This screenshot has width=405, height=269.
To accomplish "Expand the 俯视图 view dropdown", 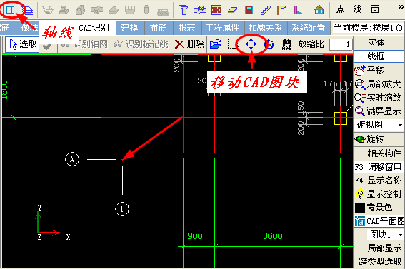I will 400,125.
